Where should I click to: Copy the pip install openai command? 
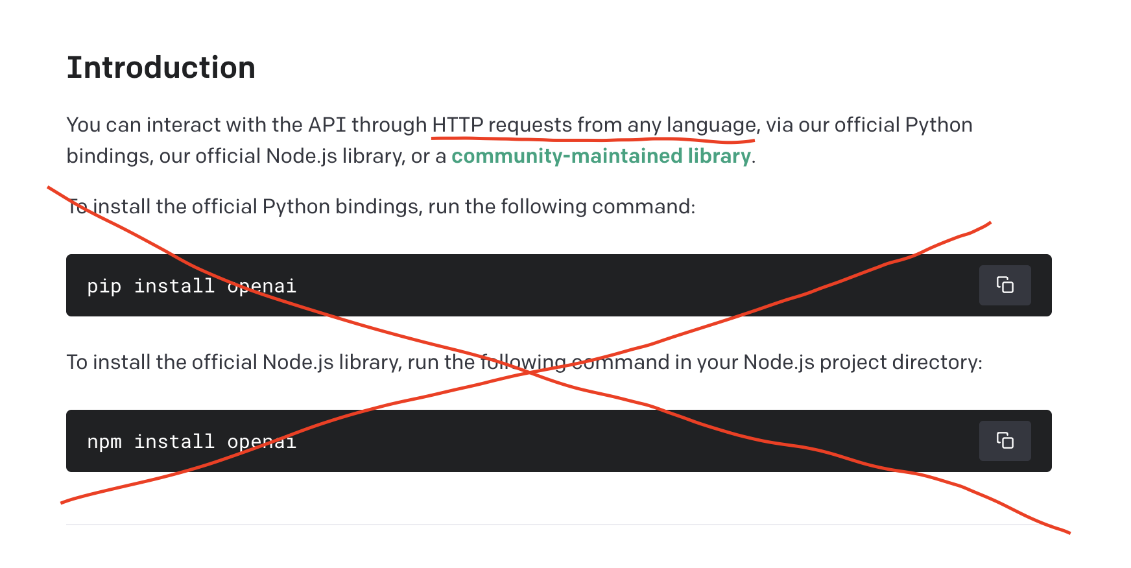point(1005,285)
